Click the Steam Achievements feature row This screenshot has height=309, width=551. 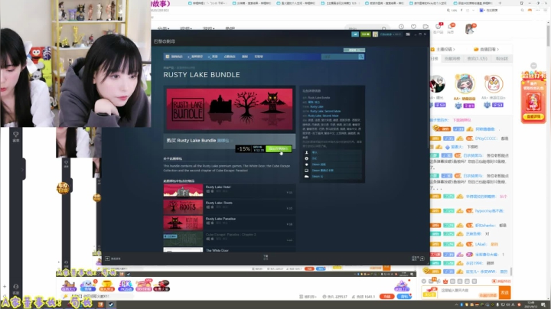pos(332,164)
